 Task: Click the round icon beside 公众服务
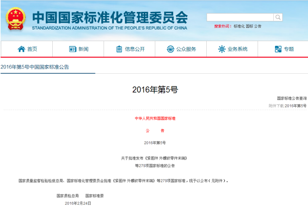(x=170, y=49)
